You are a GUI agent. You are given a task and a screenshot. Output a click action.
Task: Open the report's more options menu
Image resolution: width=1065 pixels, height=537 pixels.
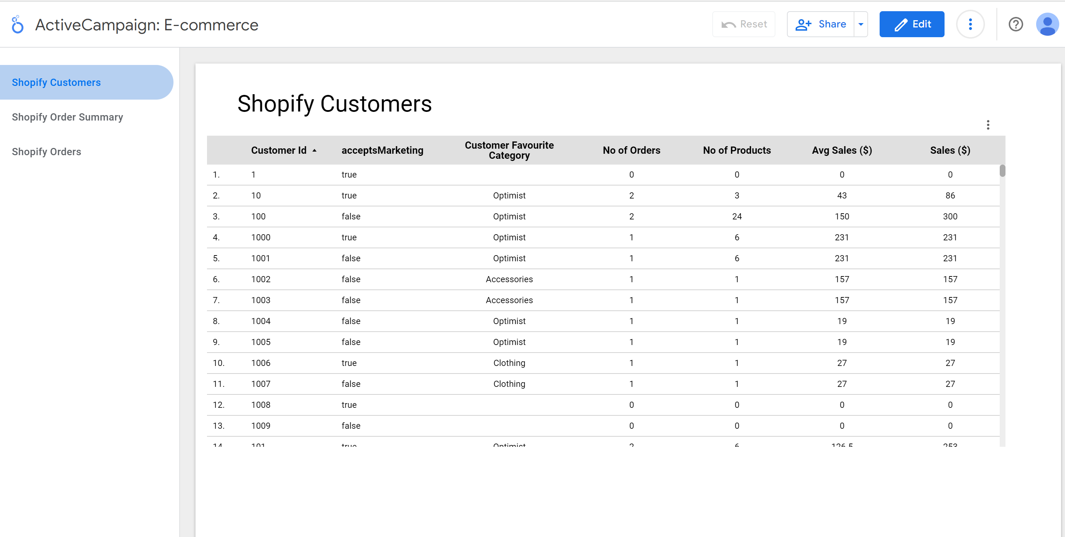[970, 25]
